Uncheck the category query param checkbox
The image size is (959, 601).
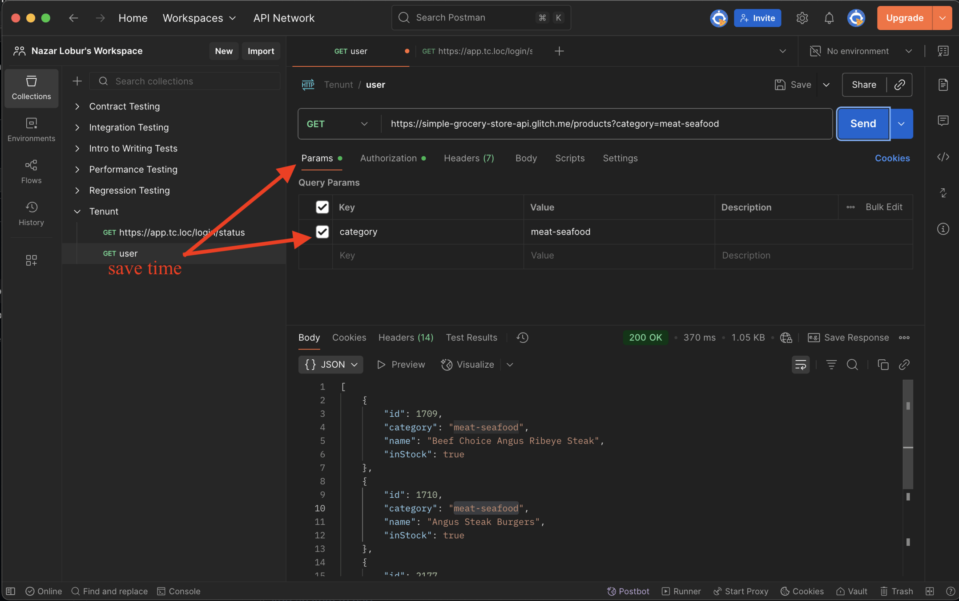tap(322, 231)
